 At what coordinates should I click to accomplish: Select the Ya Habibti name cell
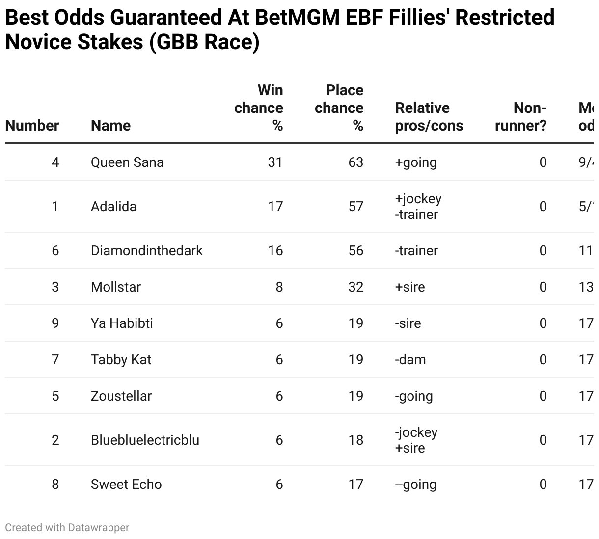click(122, 323)
